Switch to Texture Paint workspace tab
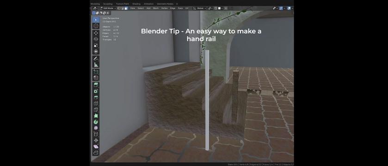Image resolution: width=388 pixels, height=166 pixels. click(x=123, y=4)
